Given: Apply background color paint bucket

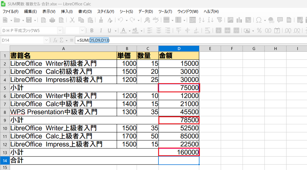Looking at the screenshot, I should [135, 30].
